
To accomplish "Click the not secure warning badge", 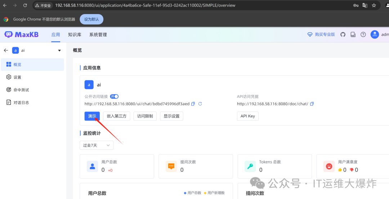I will tap(43, 5).
